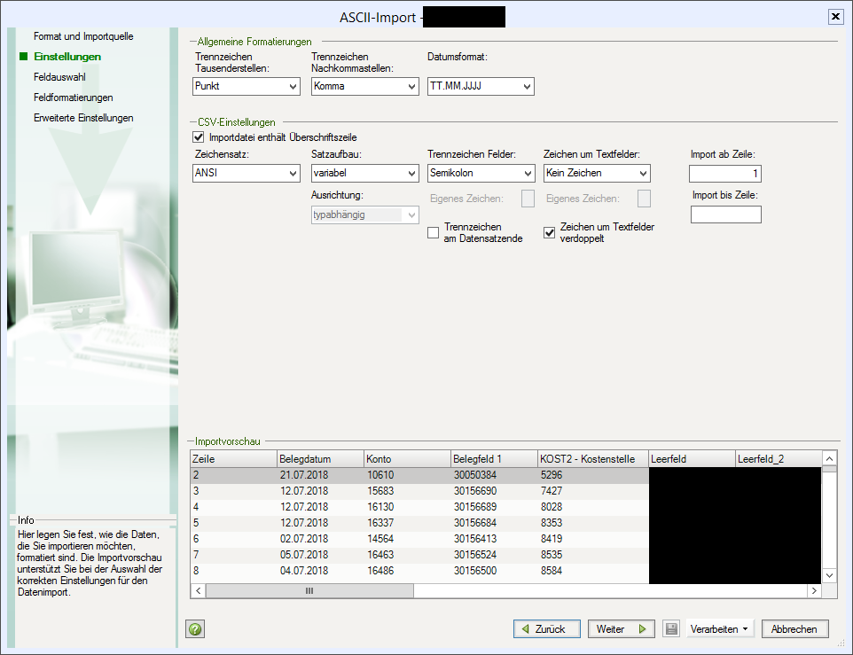Open the Datumsformat dropdown
The width and height of the screenshot is (853, 655).
coord(481,86)
